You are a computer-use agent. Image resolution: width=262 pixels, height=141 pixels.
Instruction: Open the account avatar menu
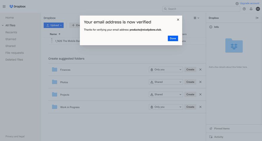258,9
